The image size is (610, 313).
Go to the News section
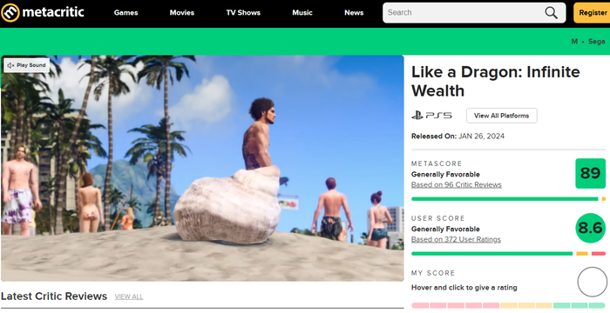point(354,13)
